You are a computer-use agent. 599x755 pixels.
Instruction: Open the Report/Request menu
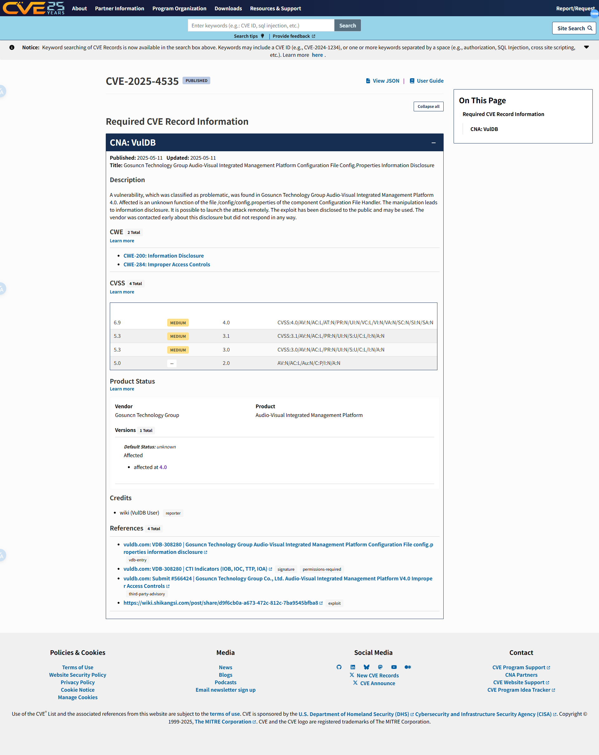pos(575,8)
